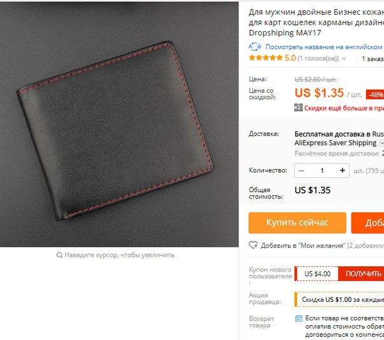Click Добавить в "Мои желания" link
Viewport: 384px width, 340px height.
303,245
